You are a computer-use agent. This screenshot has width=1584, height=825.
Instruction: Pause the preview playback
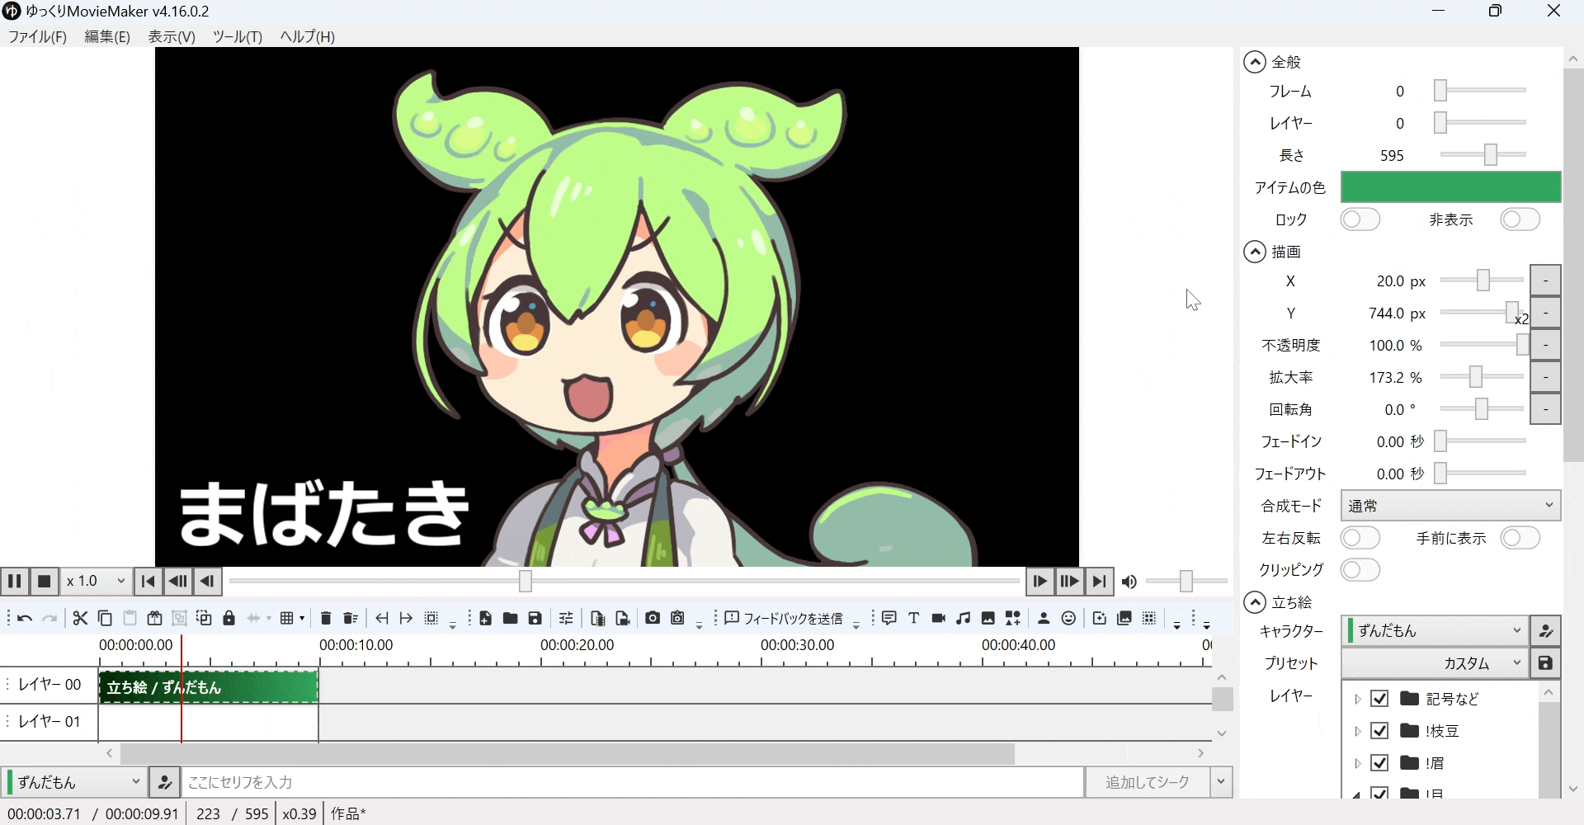(14, 582)
